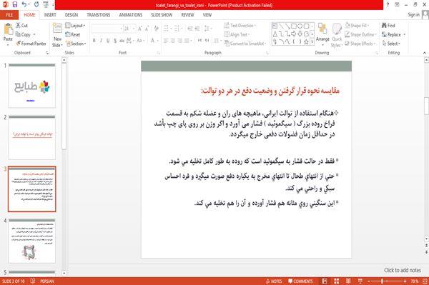Open PowerPoint Help question mark
Viewport: 429px width, 285px height.
tap(388, 5)
